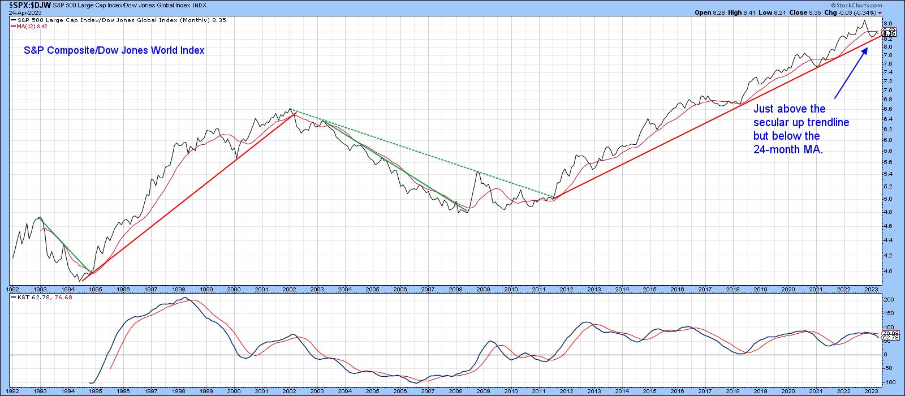Click the 'High 8.41' value
The height and width of the screenshot is (396, 905).
(740, 12)
